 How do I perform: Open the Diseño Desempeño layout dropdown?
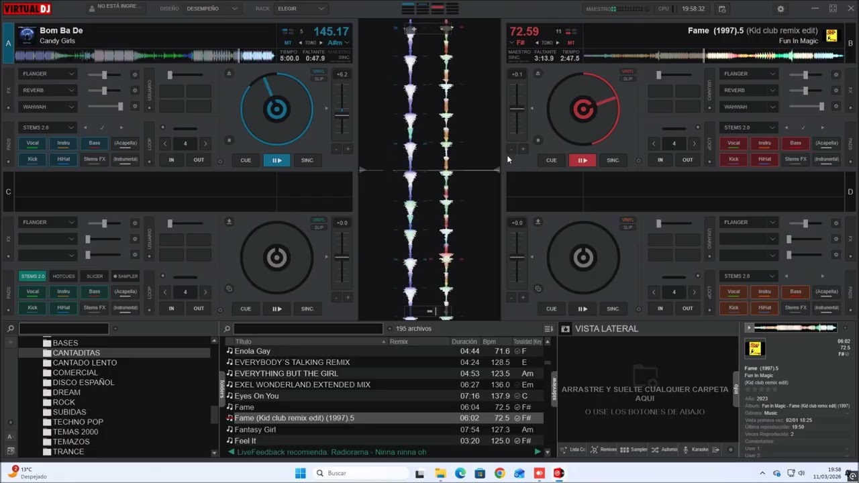pos(212,9)
